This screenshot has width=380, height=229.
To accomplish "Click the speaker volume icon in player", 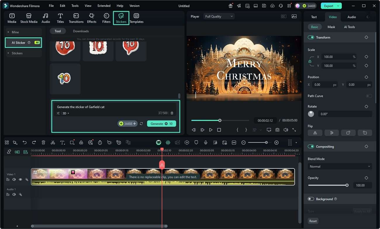I will (286, 130).
